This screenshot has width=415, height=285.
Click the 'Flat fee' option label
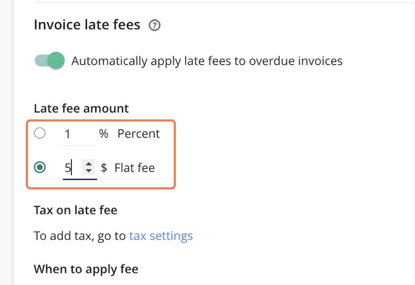point(135,168)
